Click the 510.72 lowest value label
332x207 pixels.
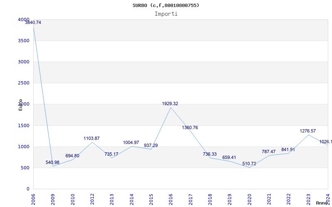coord(249,164)
